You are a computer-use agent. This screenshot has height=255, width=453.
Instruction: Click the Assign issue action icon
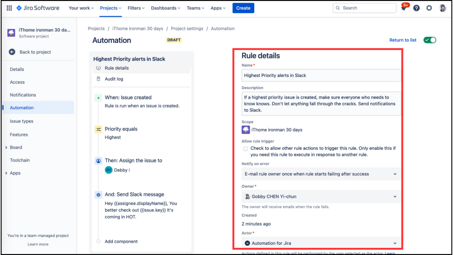(99, 161)
